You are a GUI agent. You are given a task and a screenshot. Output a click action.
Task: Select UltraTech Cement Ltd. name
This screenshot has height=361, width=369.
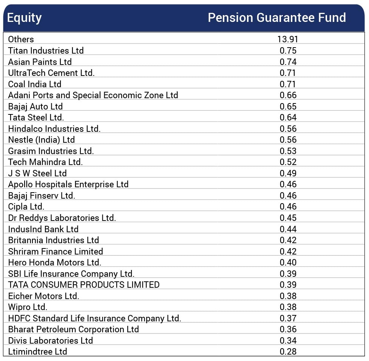click(51, 73)
